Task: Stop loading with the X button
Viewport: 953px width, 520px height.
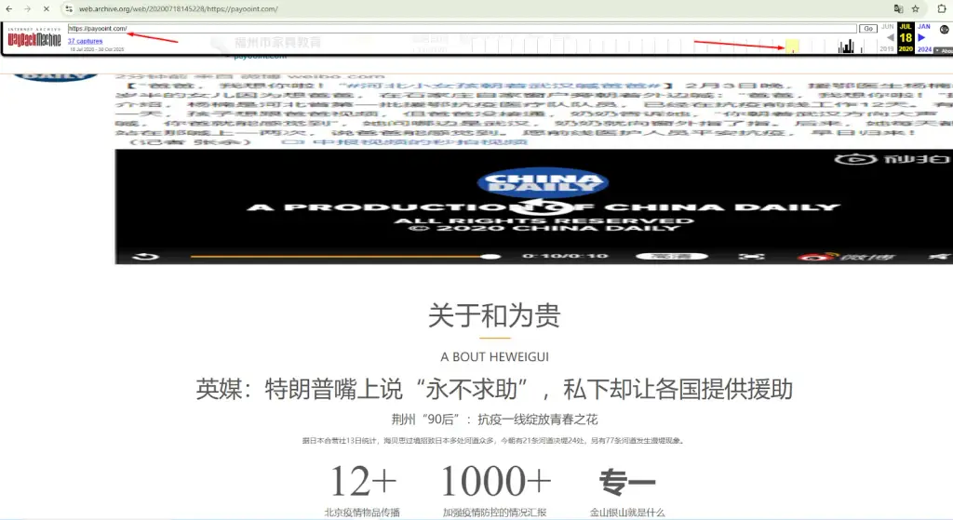Action: 47,8
